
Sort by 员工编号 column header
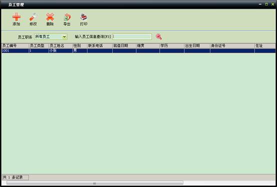(15, 46)
